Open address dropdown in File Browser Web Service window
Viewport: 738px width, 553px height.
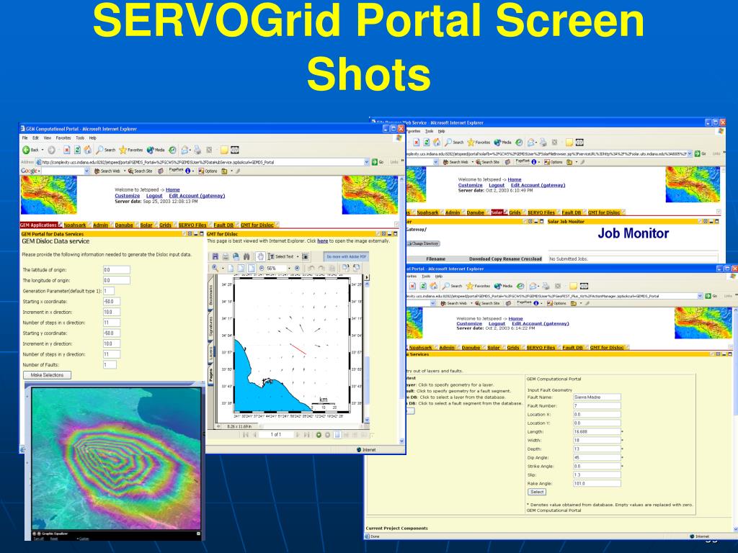coord(690,153)
